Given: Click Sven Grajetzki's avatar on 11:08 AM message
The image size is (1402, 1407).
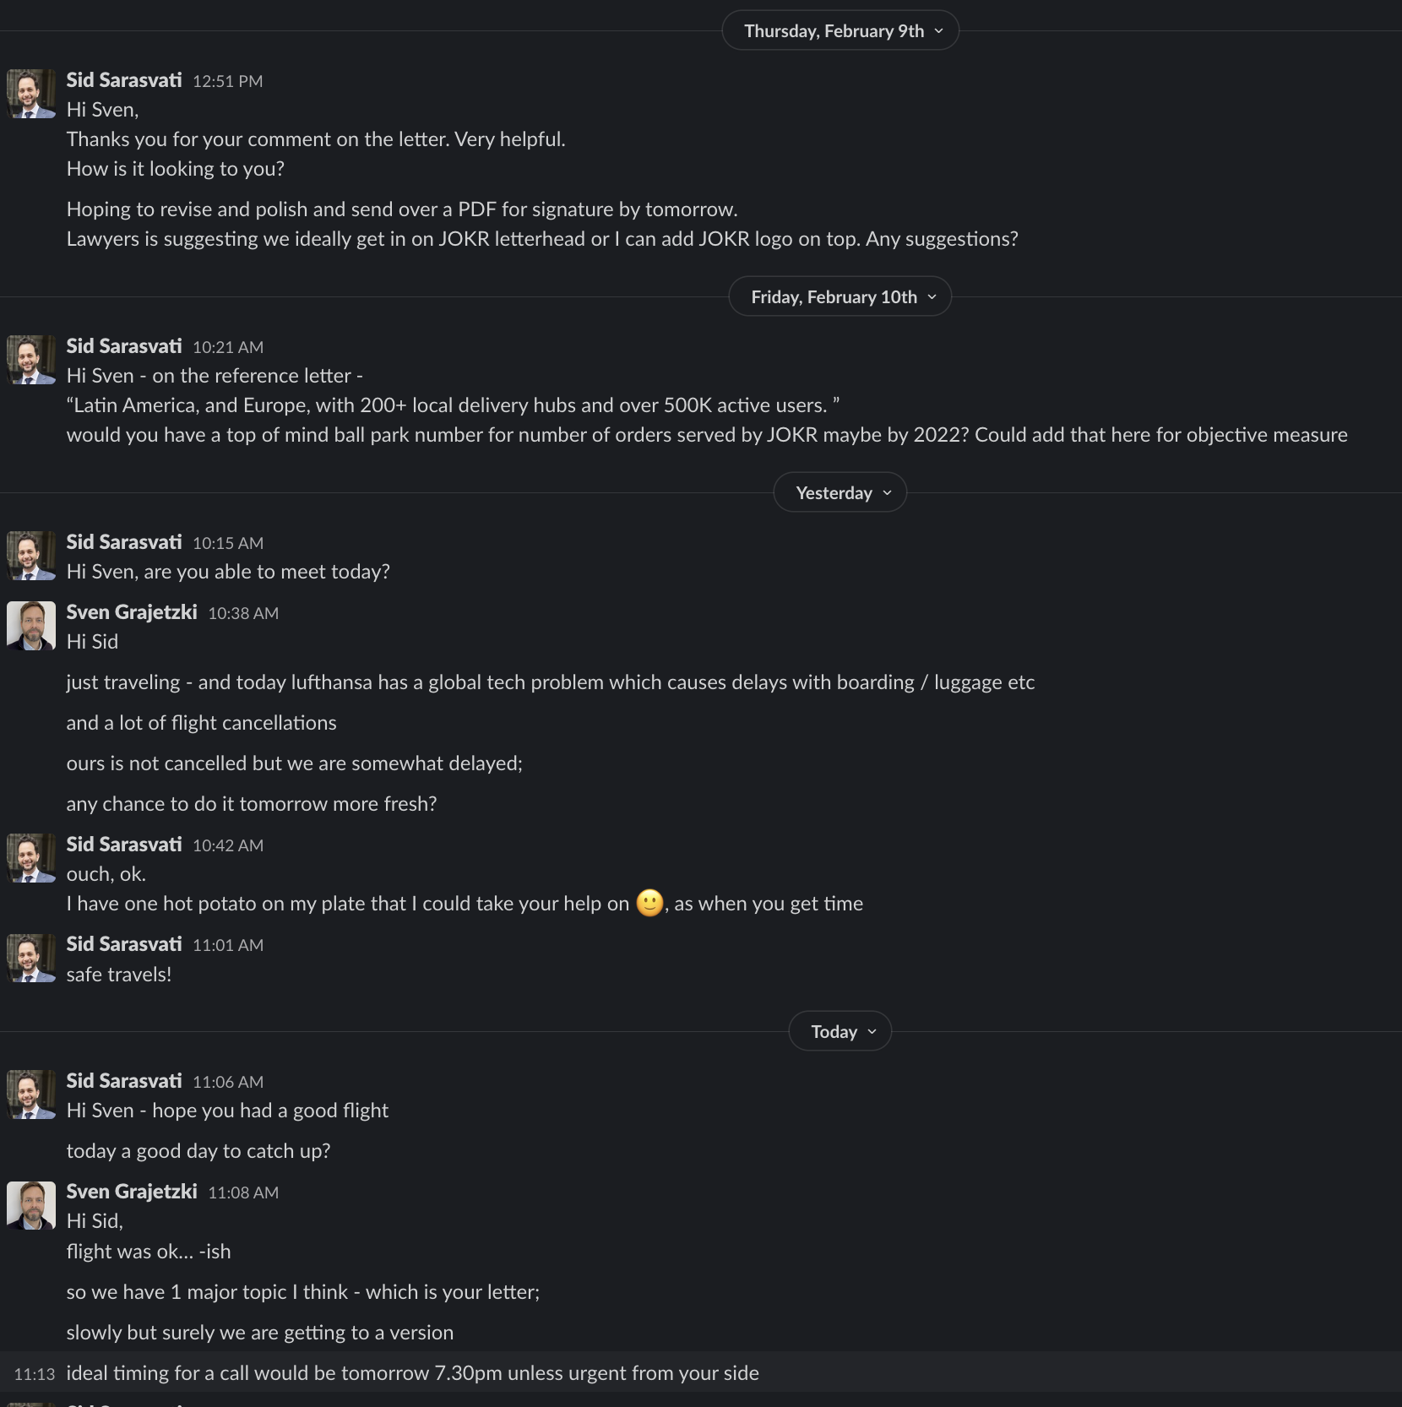Looking at the screenshot, I should [x=31, y=1205].
